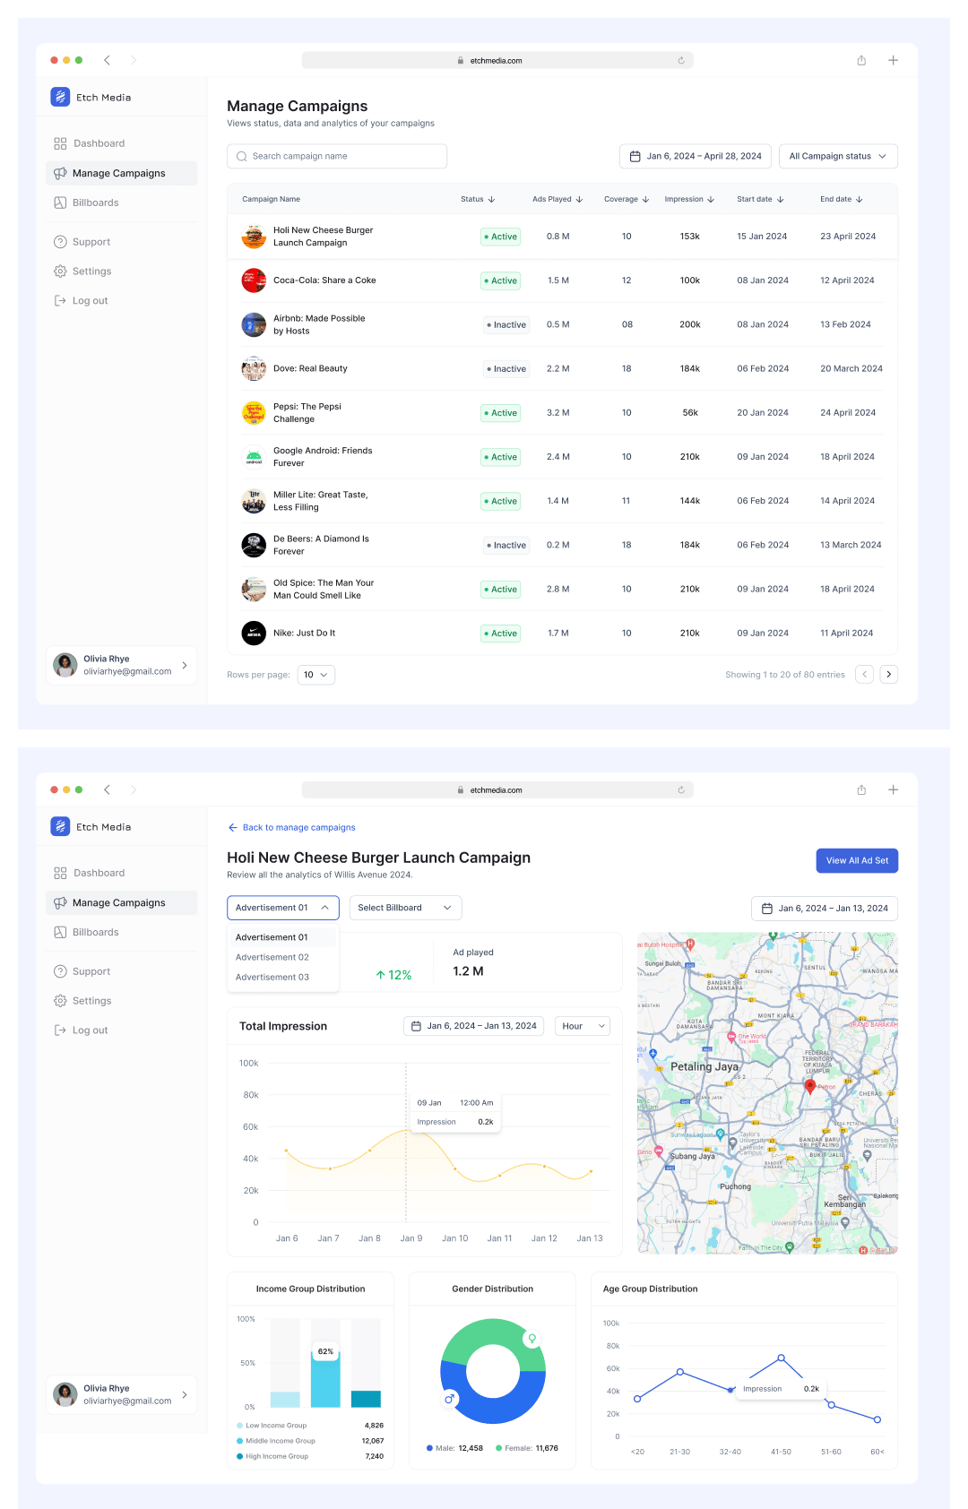Click back arrow icon beside Back to manage campaigns

coord(233,827)
